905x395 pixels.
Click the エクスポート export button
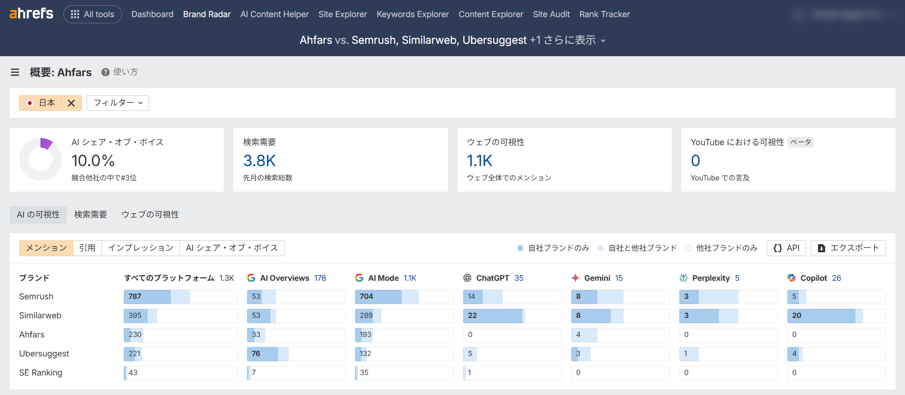[x=848, y=248]
